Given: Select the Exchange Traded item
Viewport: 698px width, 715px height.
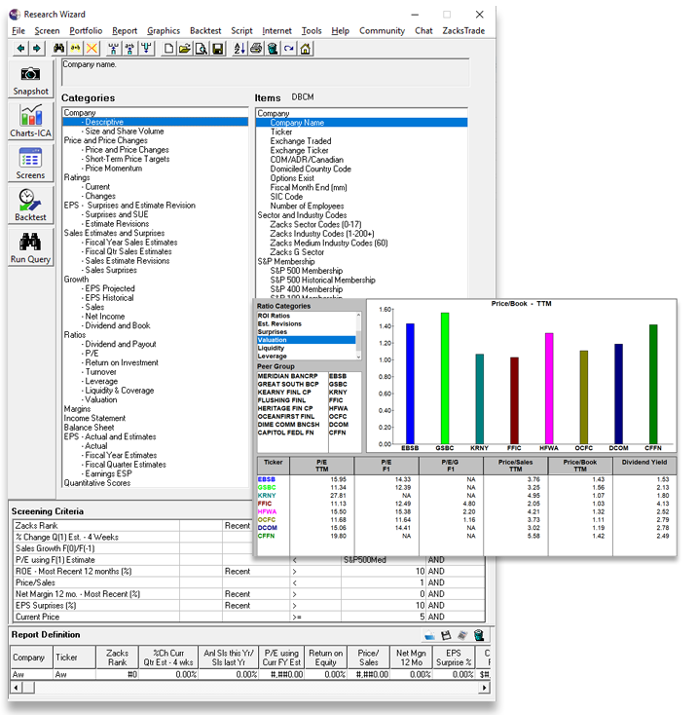Looking at the screenshot, I should (301, 141).
